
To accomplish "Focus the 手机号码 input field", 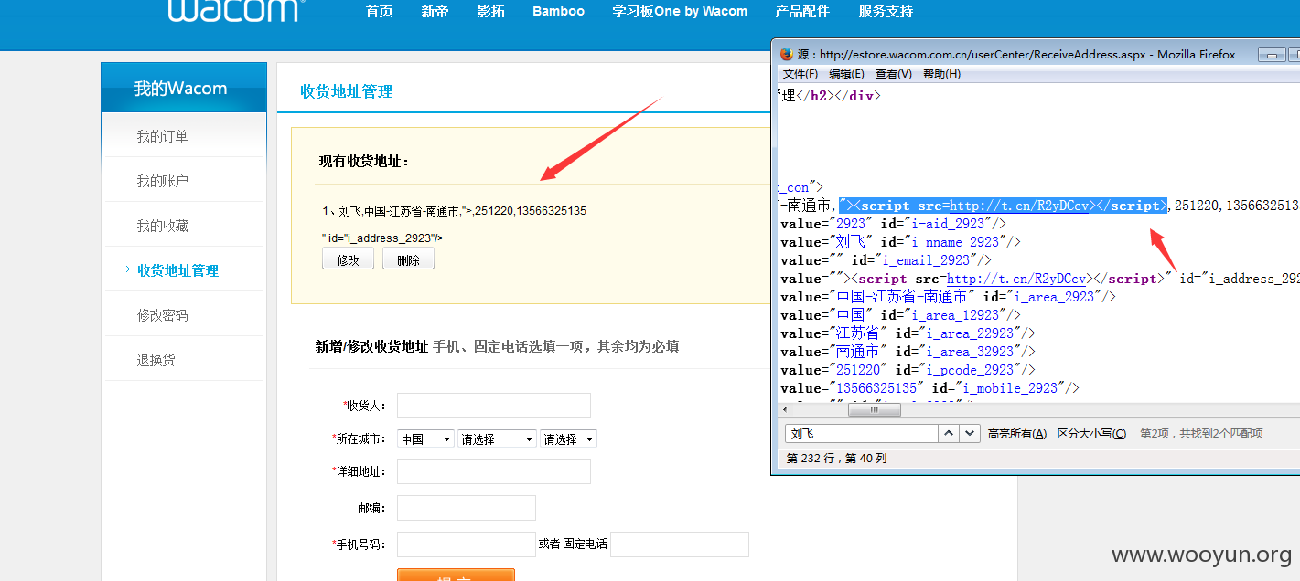I will click(466, 544).
